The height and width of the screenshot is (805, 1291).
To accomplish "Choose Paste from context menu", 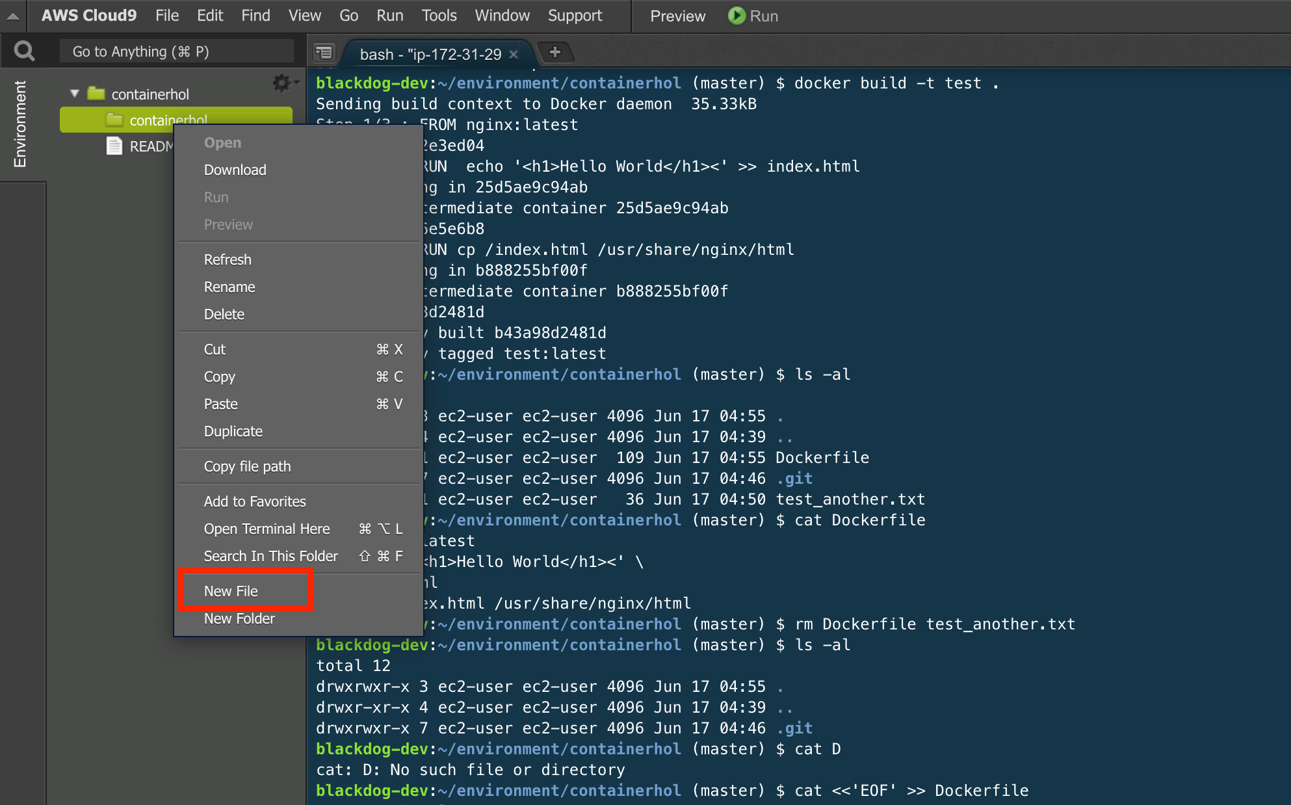I will pyautogui.click(x=299, y=404).
